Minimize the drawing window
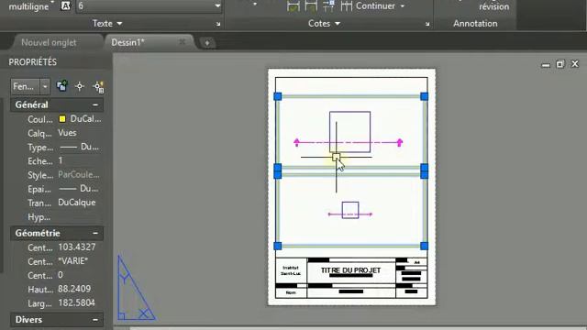The image size is (587, 330). [546, 65]
